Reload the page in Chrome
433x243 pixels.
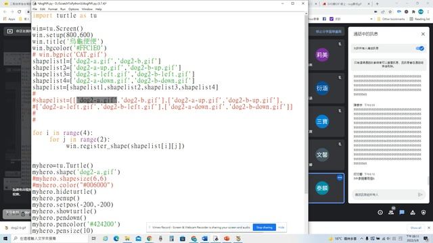[x=20, y=11]
